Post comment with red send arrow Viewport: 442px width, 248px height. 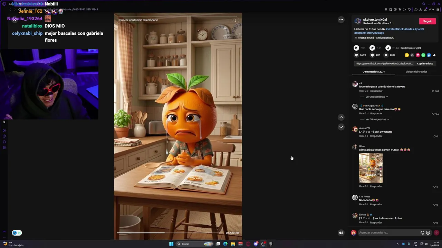[x=436, y=233]
